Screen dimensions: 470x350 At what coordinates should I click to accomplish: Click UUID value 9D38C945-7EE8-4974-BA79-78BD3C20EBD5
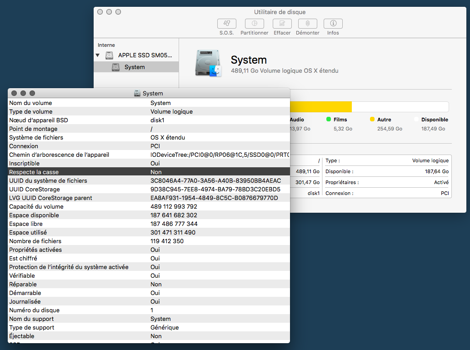(215, 189)
